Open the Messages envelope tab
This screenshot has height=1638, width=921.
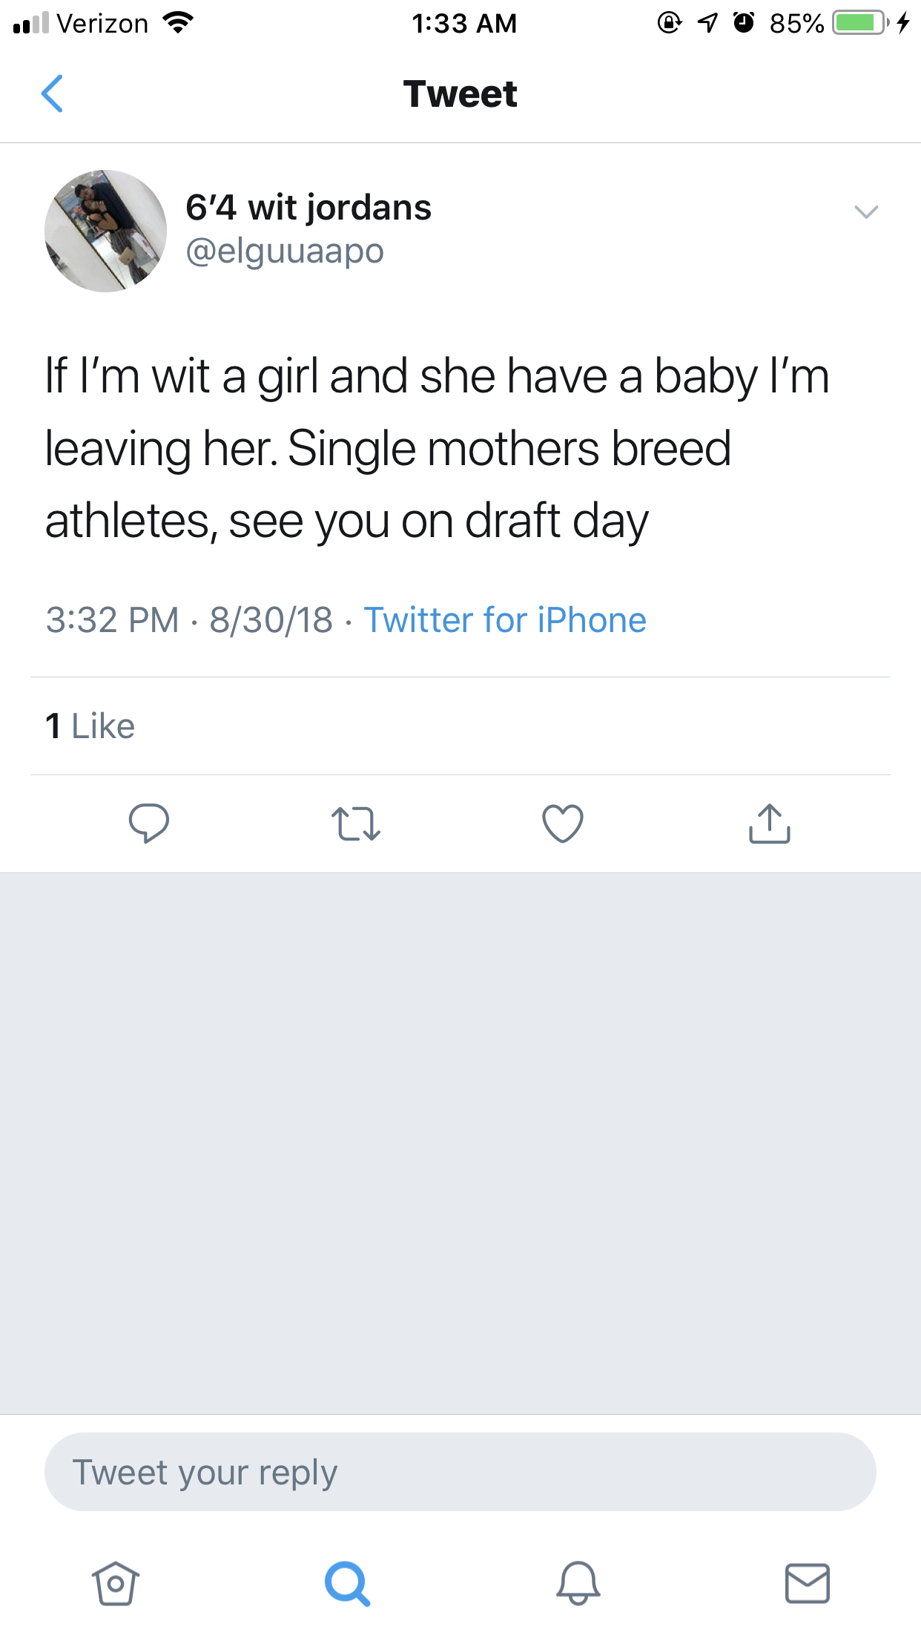click(808, 1584)
